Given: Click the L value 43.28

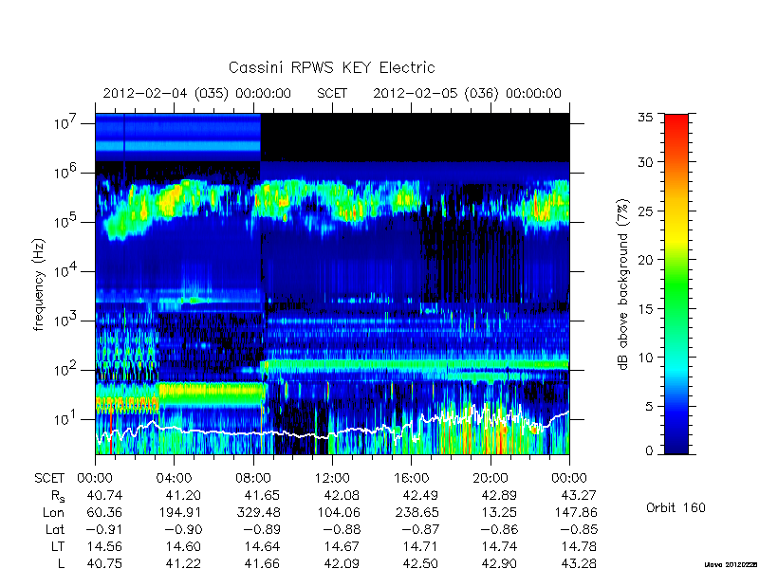Looking at the screenshot, I should pyautogui.click(x=578, y=563).
